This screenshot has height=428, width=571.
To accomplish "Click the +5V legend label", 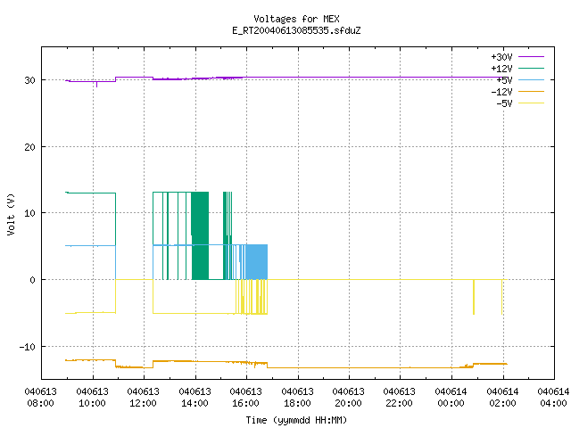I will pos(504,80).
